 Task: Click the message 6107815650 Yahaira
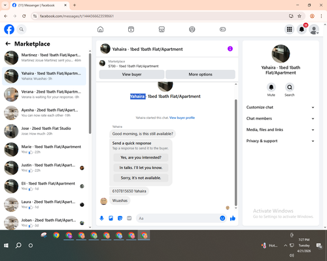tap(129, 191)
